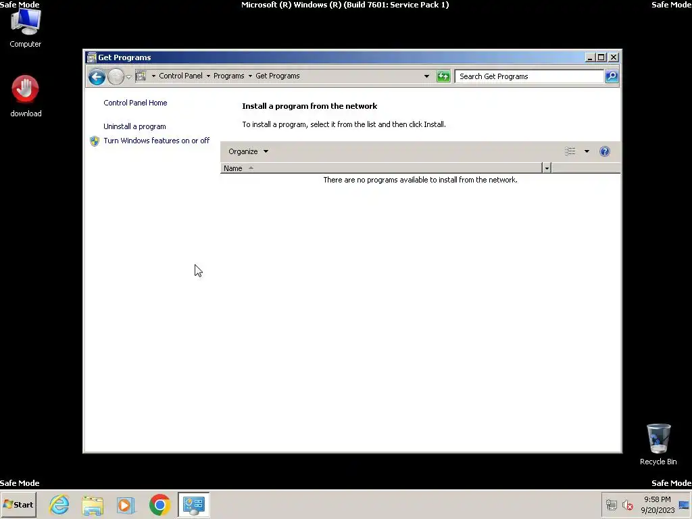Close the Get Programs window
692x519 pixels.
pyautogui.click(x=614, y=57)
